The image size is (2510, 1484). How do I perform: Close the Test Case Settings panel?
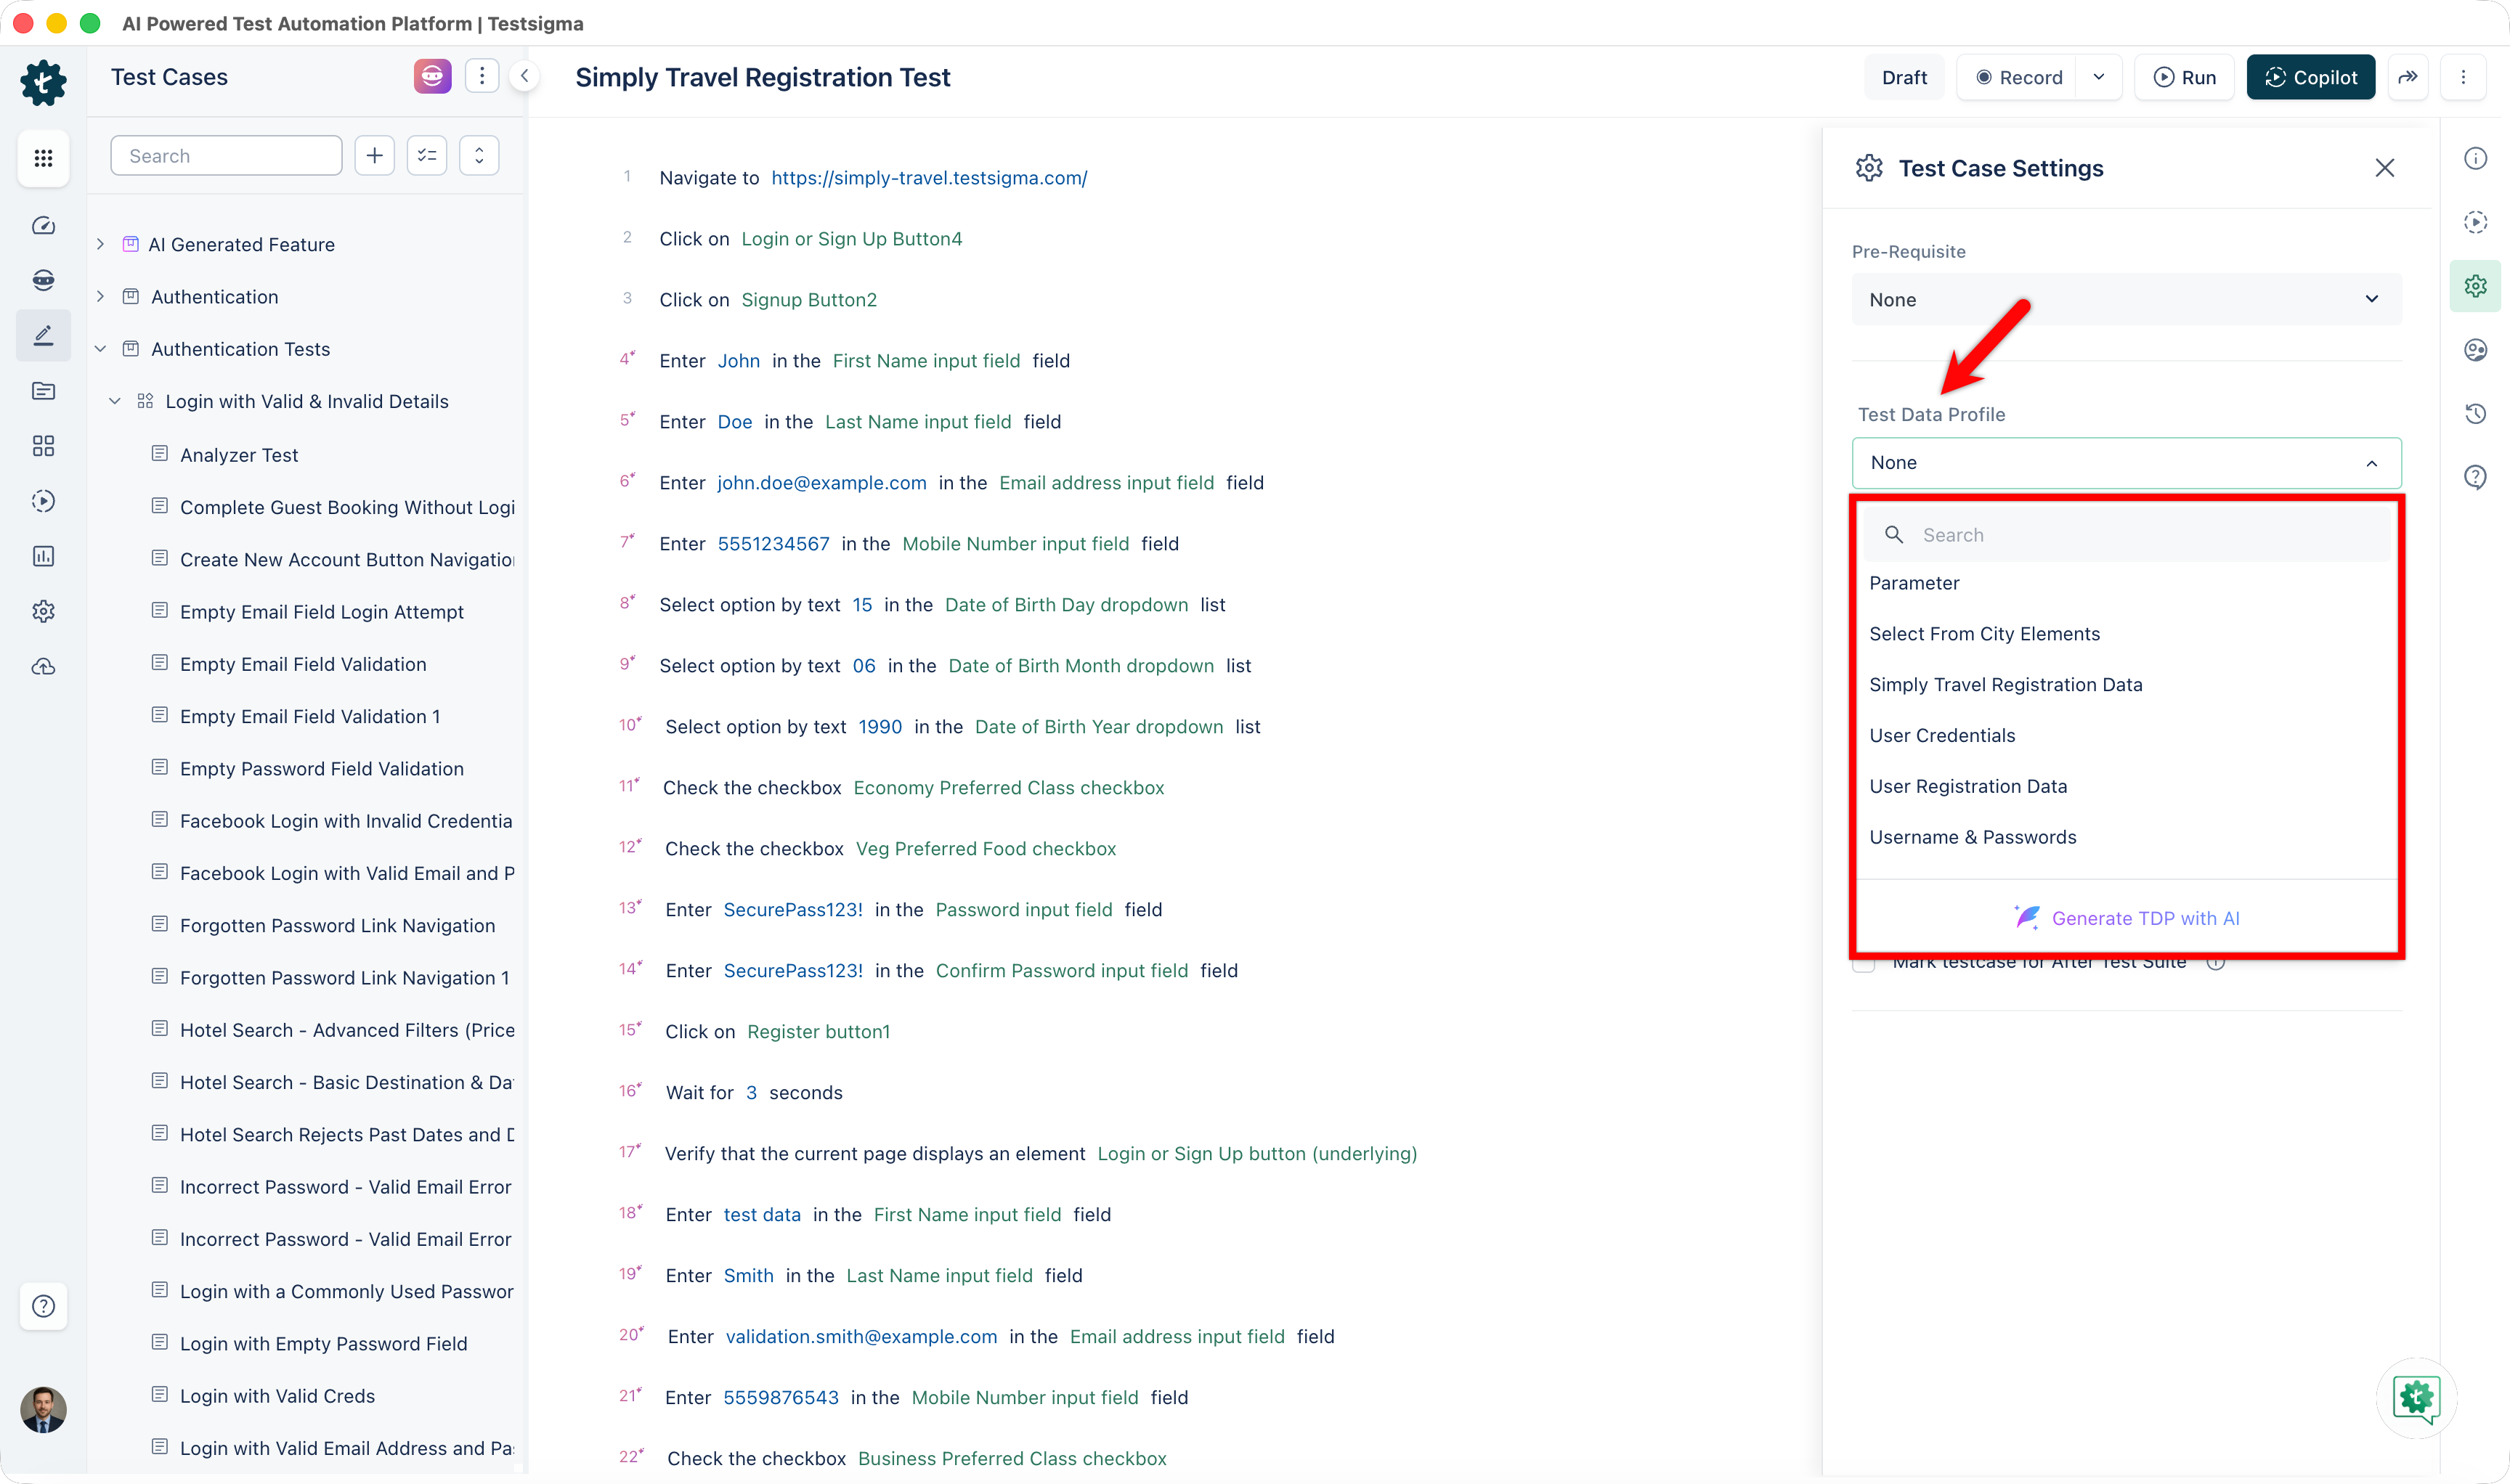2385,168
